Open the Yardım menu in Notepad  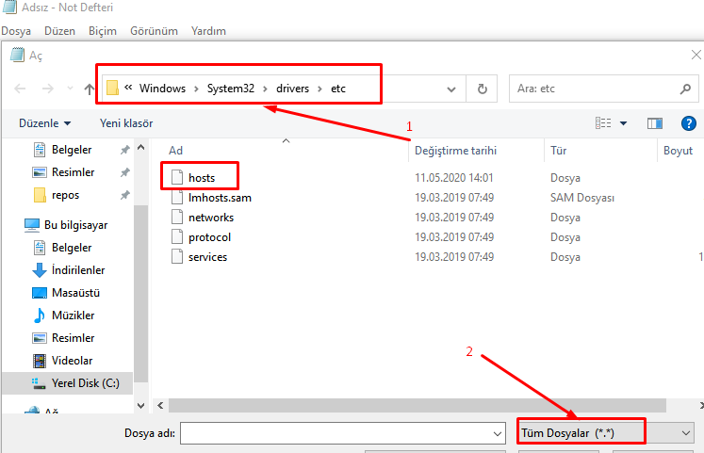point(208,31)
